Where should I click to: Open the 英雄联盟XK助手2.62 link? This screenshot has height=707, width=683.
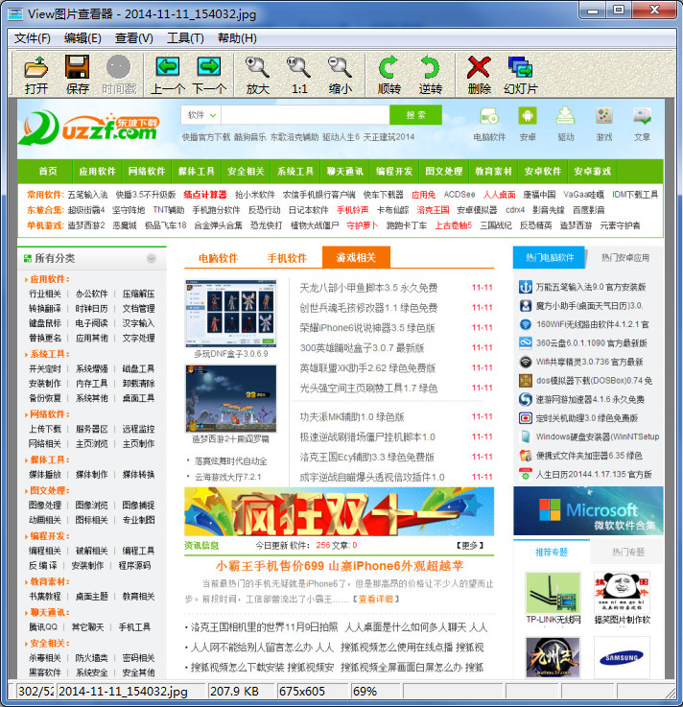[367, 368]
